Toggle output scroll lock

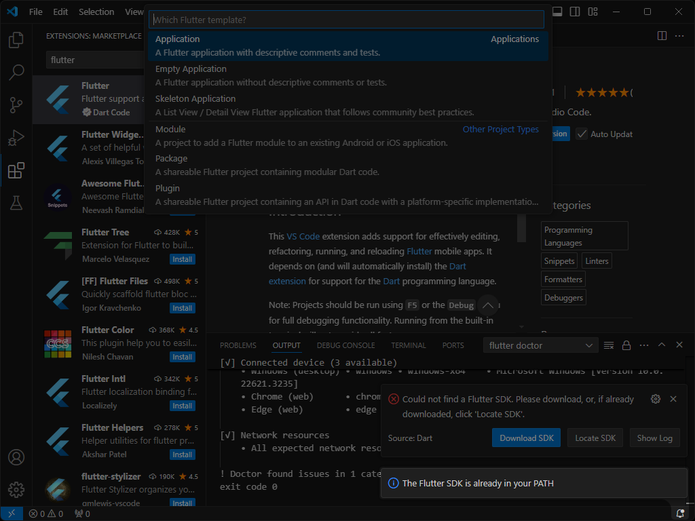pyautogui.click(x=626, y=345)
